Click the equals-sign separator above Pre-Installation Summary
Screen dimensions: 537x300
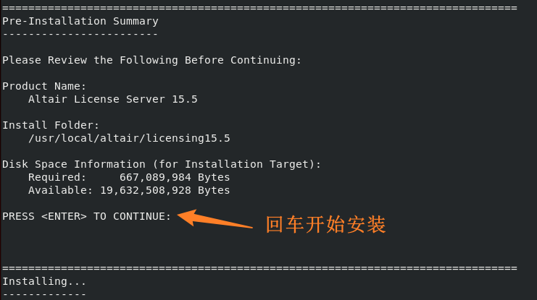point(259,8)
